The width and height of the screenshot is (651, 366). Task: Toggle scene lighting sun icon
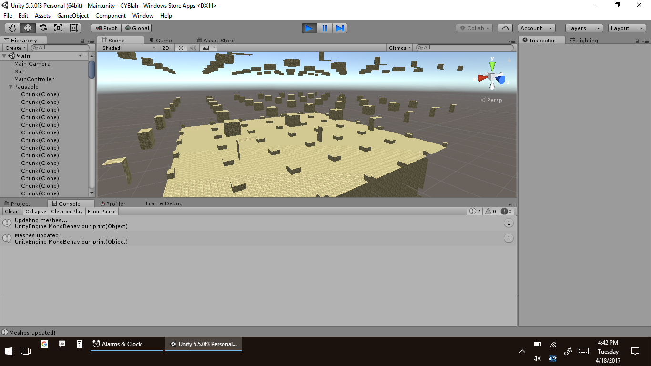pos(181,48)
